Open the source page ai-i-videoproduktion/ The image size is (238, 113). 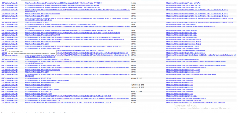pos(184,100)
